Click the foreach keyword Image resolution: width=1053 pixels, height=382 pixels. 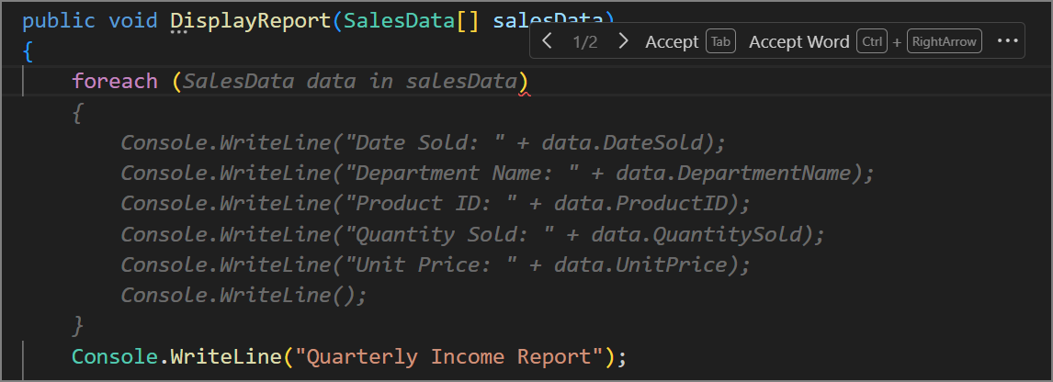(x=115, y=81)
